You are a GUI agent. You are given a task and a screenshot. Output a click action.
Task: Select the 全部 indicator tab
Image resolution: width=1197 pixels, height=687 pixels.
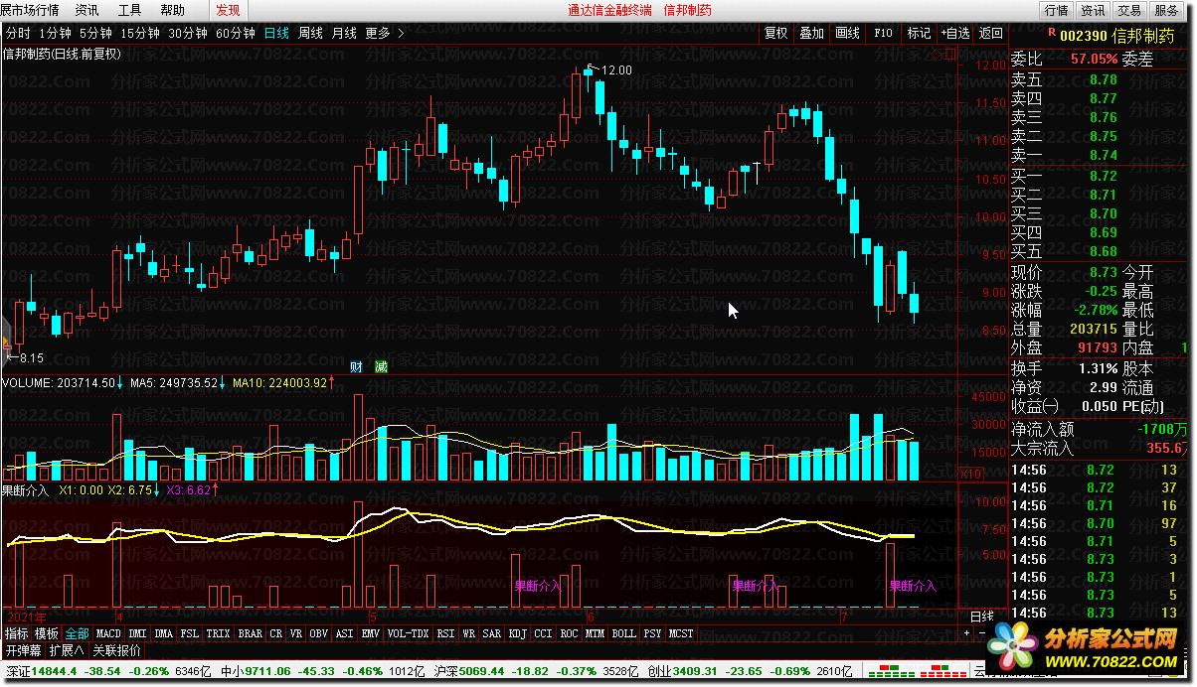coord(78,633)
